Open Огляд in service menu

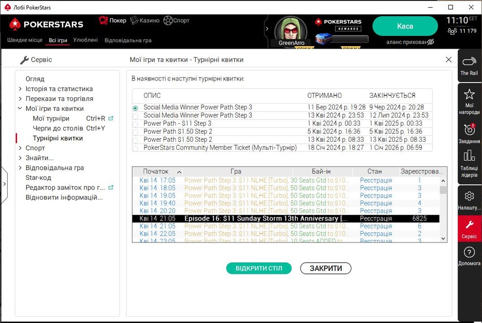[x=35, y=79]
